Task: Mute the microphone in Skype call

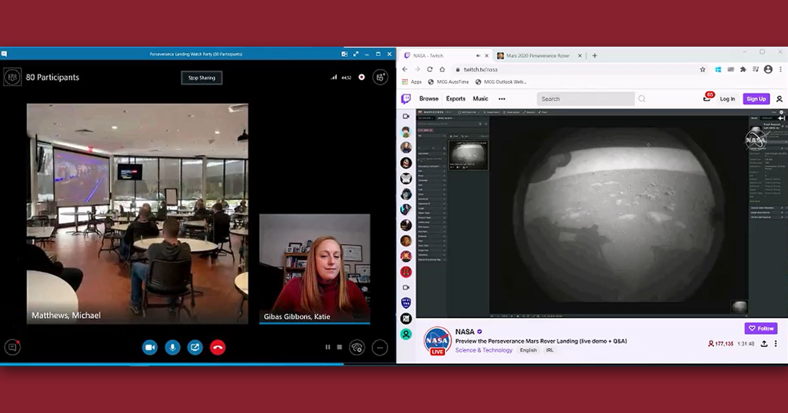Action: [x=173, y=347]
